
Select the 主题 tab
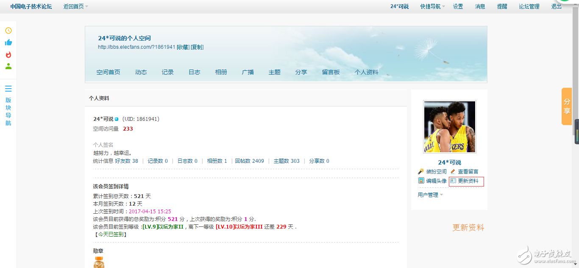pyautogui.click(x=274, y=72)
